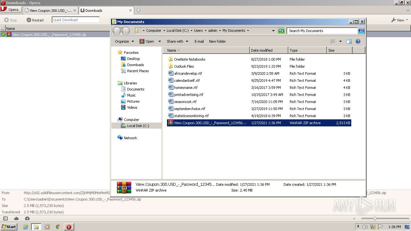Open Google Chrome from the taskbar
Screen dimensions: 411x231
coord(58,227)
